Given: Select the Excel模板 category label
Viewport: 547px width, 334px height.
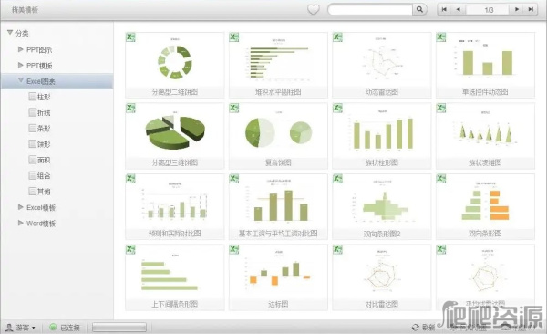Looking at the screenshot, I should [x=41, y=207].
